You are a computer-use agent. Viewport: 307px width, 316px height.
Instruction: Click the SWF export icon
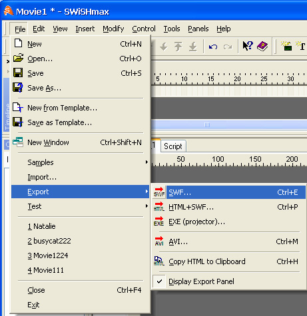point(159,192)
